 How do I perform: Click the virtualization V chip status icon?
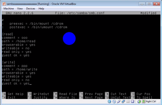coord(132,101)
